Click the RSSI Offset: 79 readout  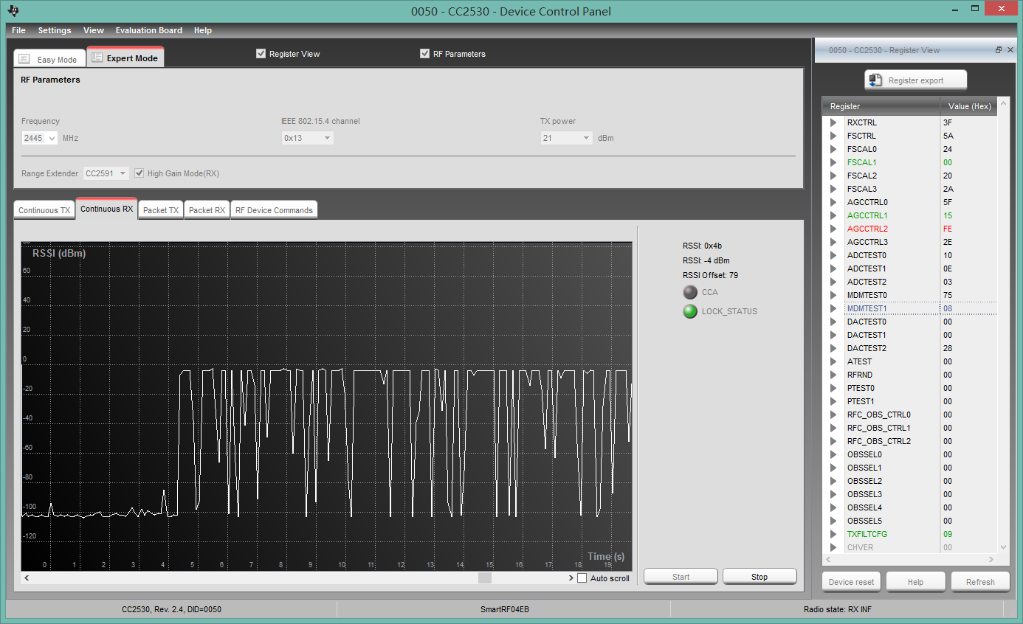[710, 275]
